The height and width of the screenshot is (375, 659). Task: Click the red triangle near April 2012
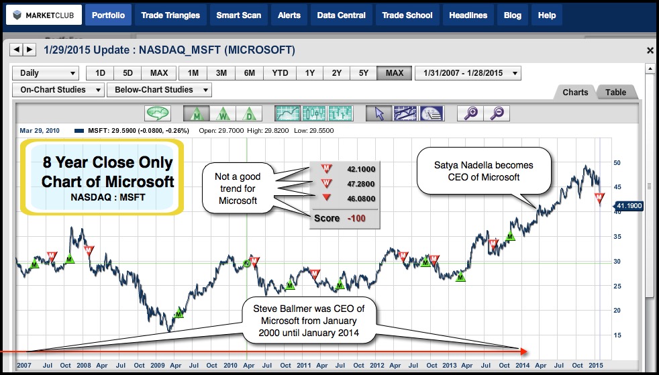[x=403, y=256]
